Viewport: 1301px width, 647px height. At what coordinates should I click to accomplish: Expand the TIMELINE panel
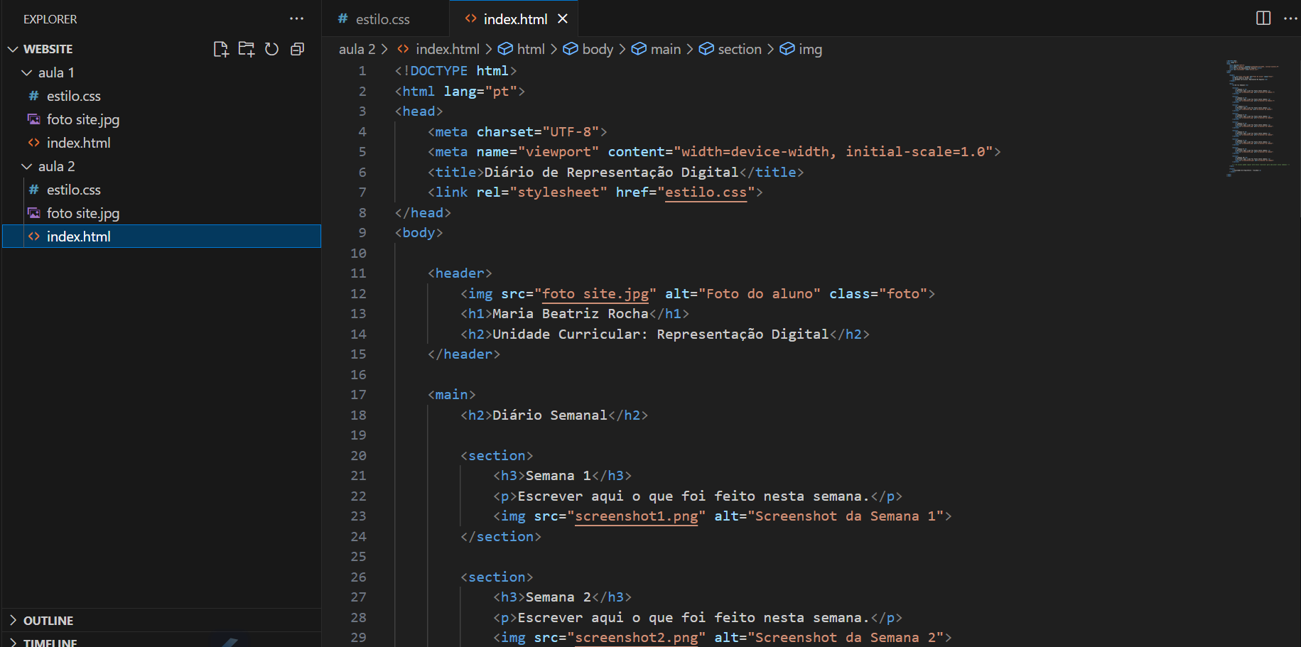click(162, 640)
